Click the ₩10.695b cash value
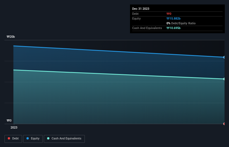The image size is (229, 147). point(173,28)
